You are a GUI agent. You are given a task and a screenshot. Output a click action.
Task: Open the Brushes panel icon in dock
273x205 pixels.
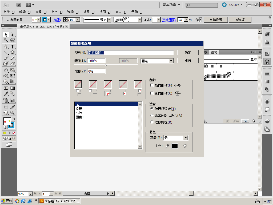click(x=267, y=62)
